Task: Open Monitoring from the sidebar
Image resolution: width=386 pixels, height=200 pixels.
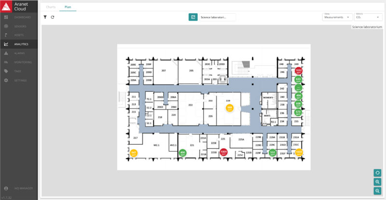Action: click(x=19, y=62)
